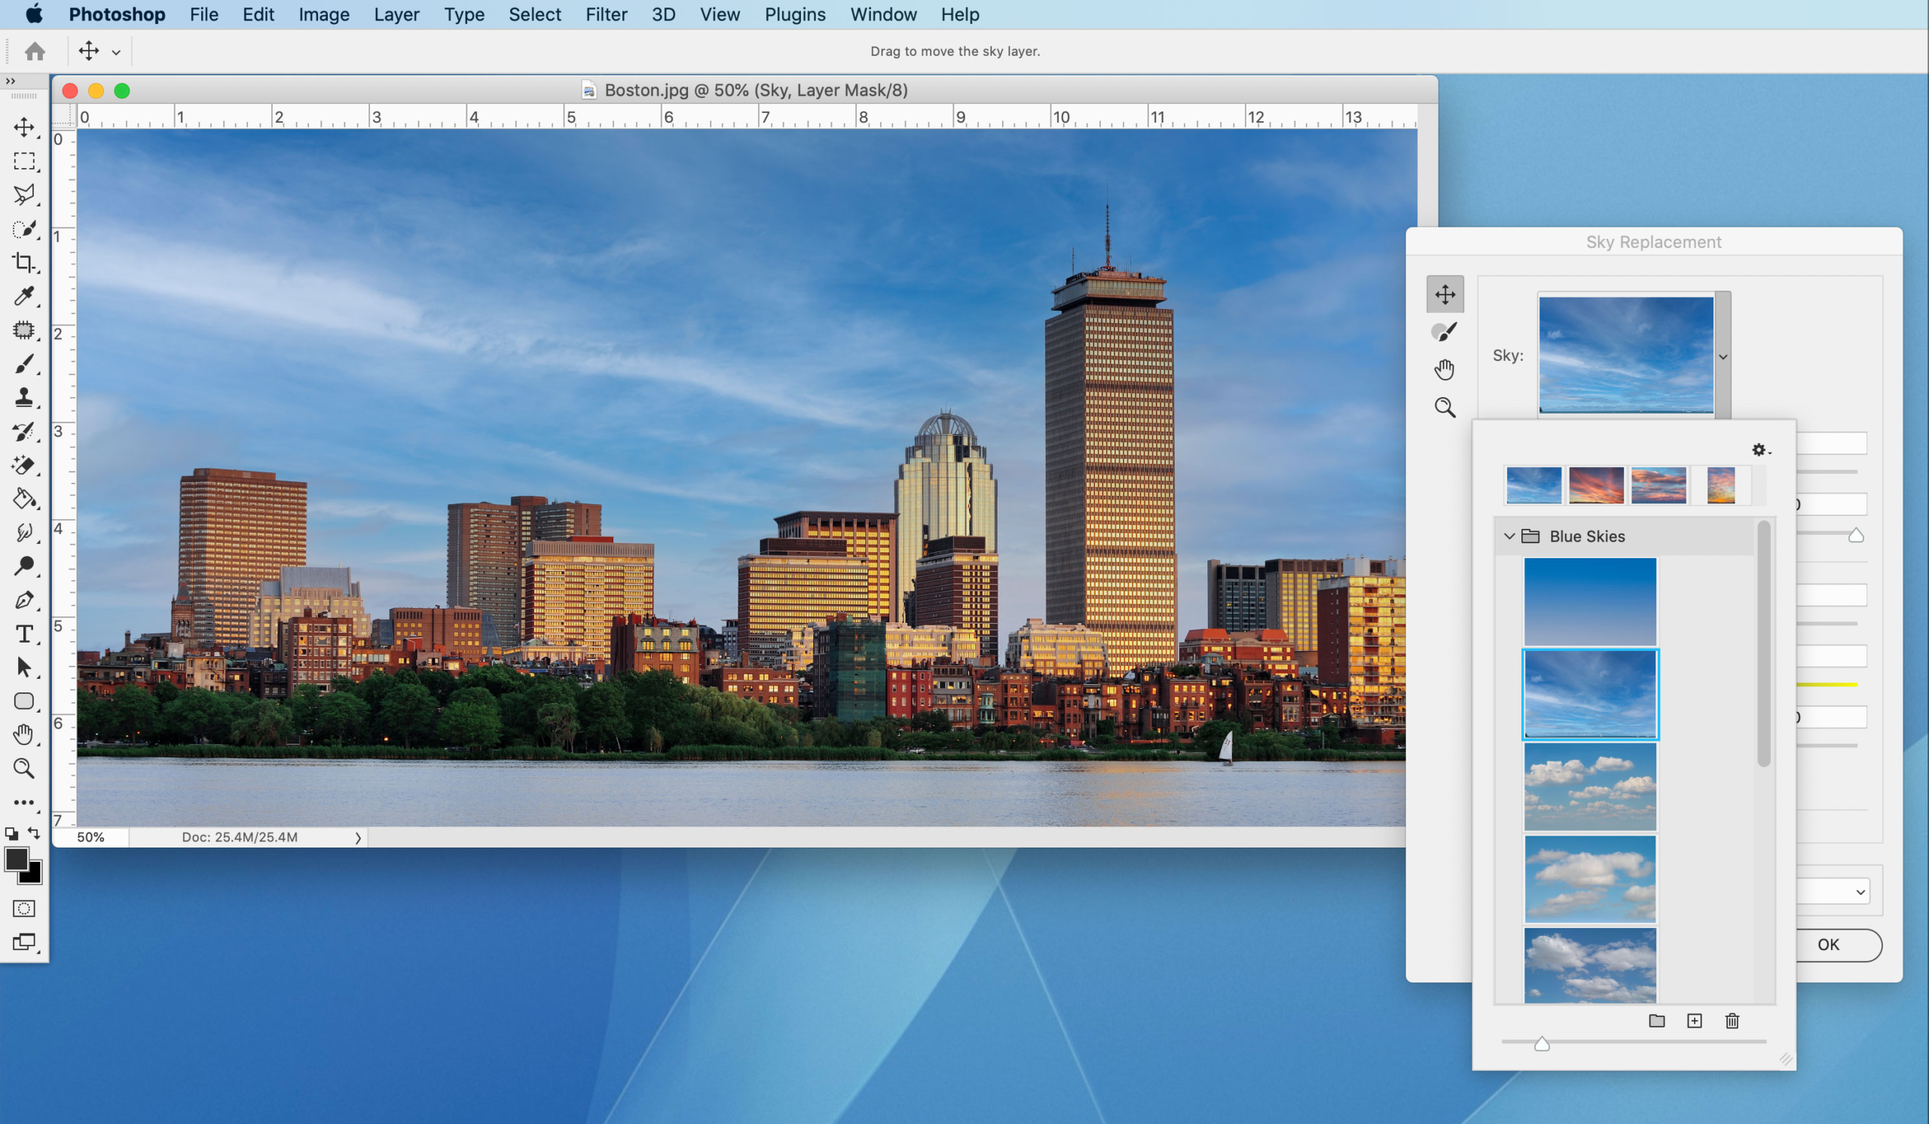Select the Rectangular Marquee tool

[x=23, y=160]
